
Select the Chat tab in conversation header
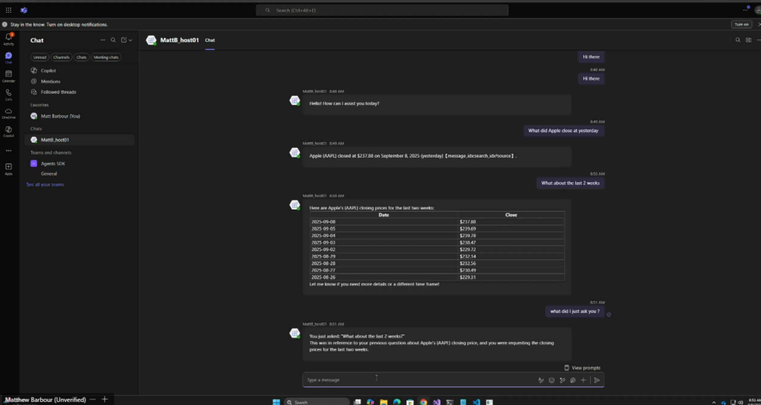(x=210, y=40)
